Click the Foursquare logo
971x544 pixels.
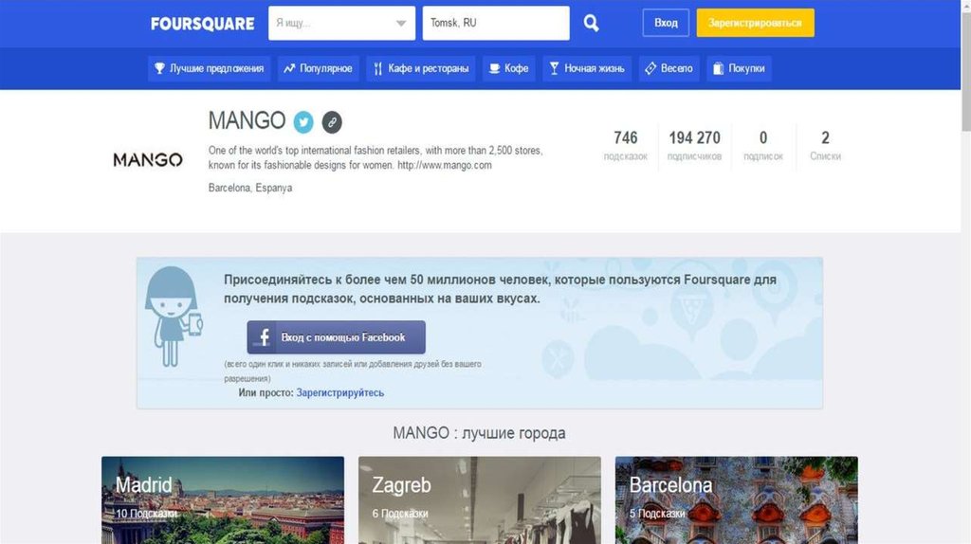tap(203, 24)
